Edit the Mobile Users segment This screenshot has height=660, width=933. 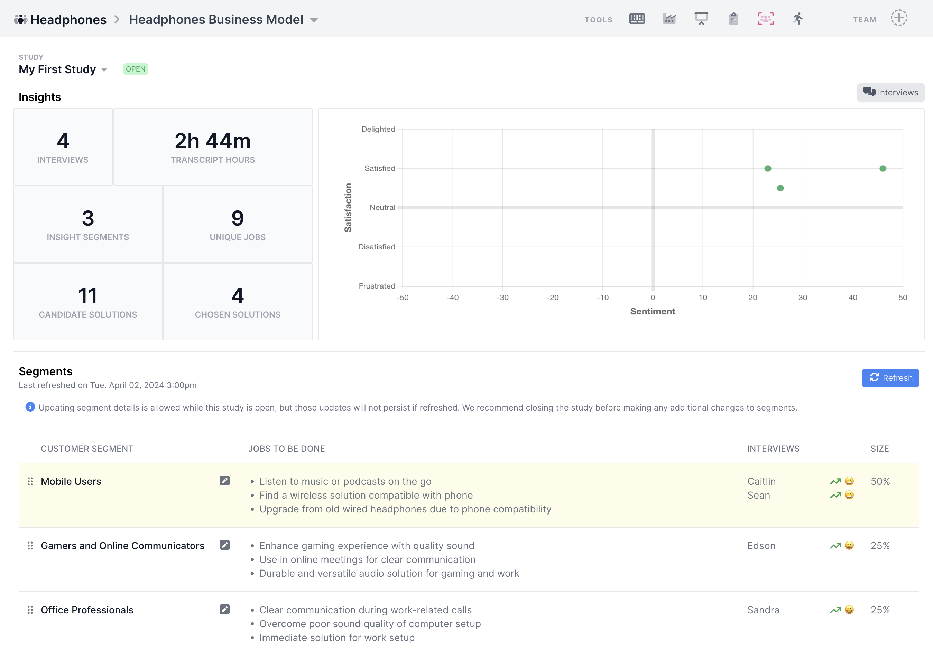pos(224,481)
